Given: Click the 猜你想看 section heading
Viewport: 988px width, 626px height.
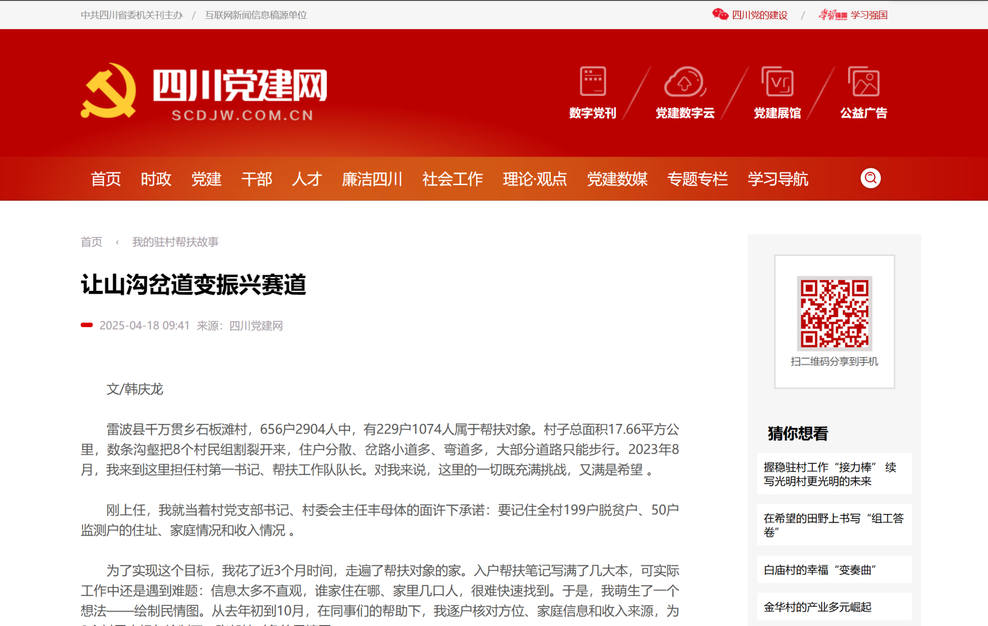Looking at the screenshot, I should pos(798,433).
